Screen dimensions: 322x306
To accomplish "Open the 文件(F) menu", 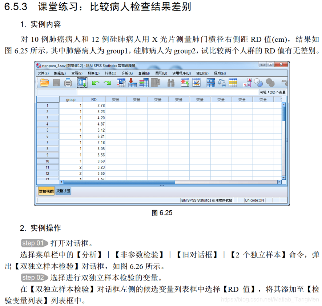I will pos(43,73).
